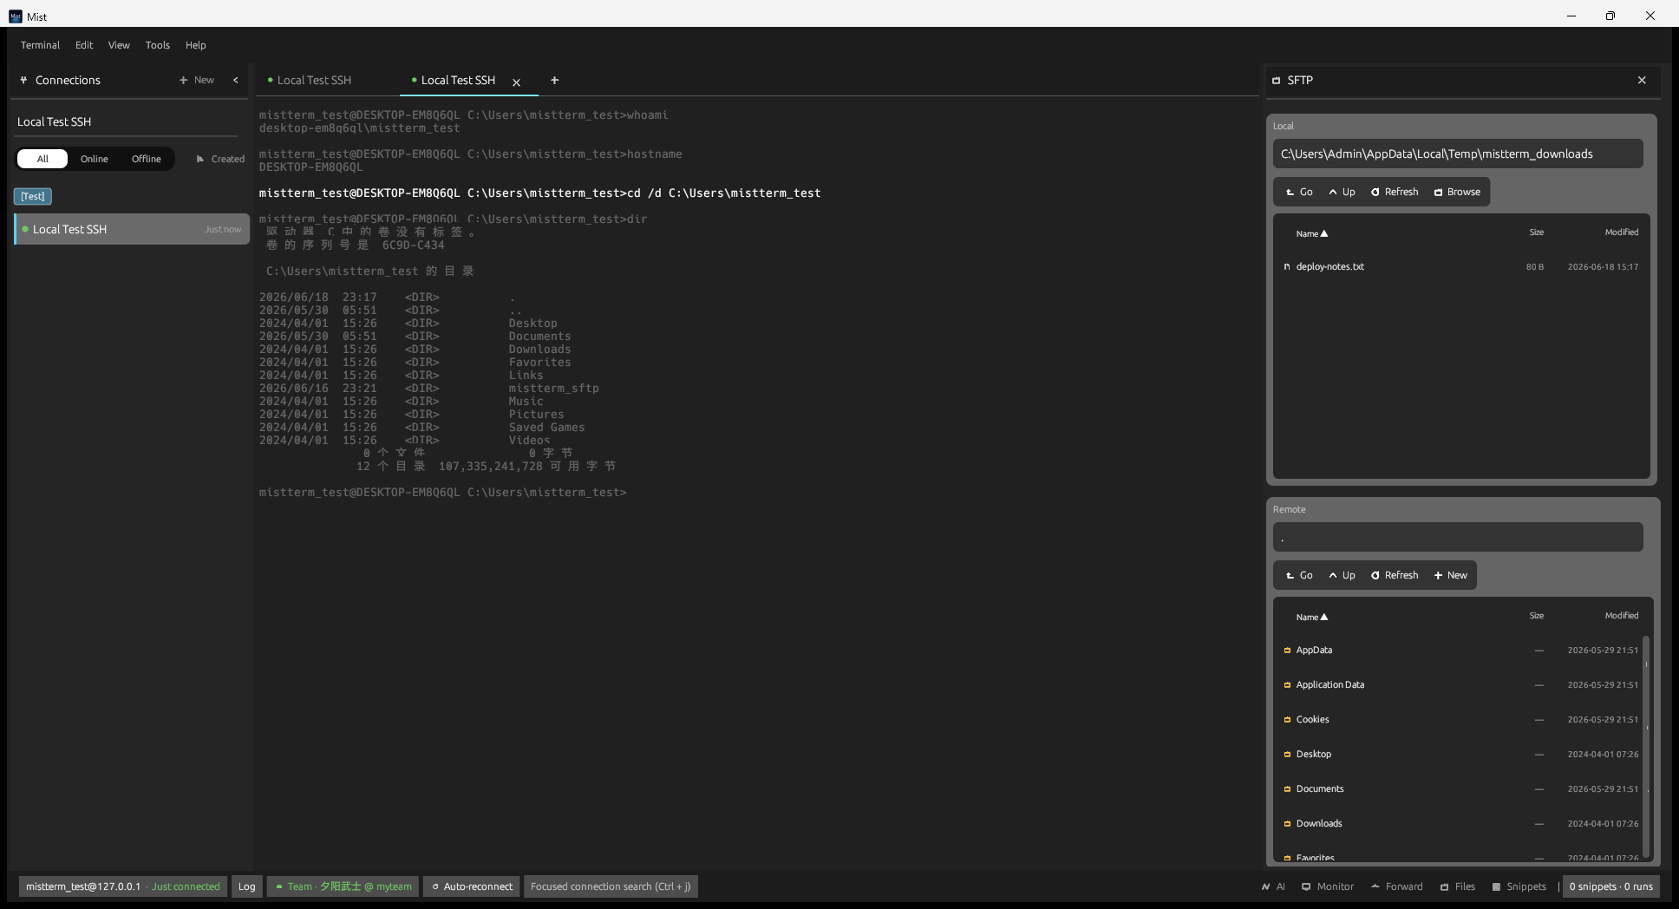Select the Cookies remote folder
The height and width of the screenshot is (909, 1679).
1460,719
